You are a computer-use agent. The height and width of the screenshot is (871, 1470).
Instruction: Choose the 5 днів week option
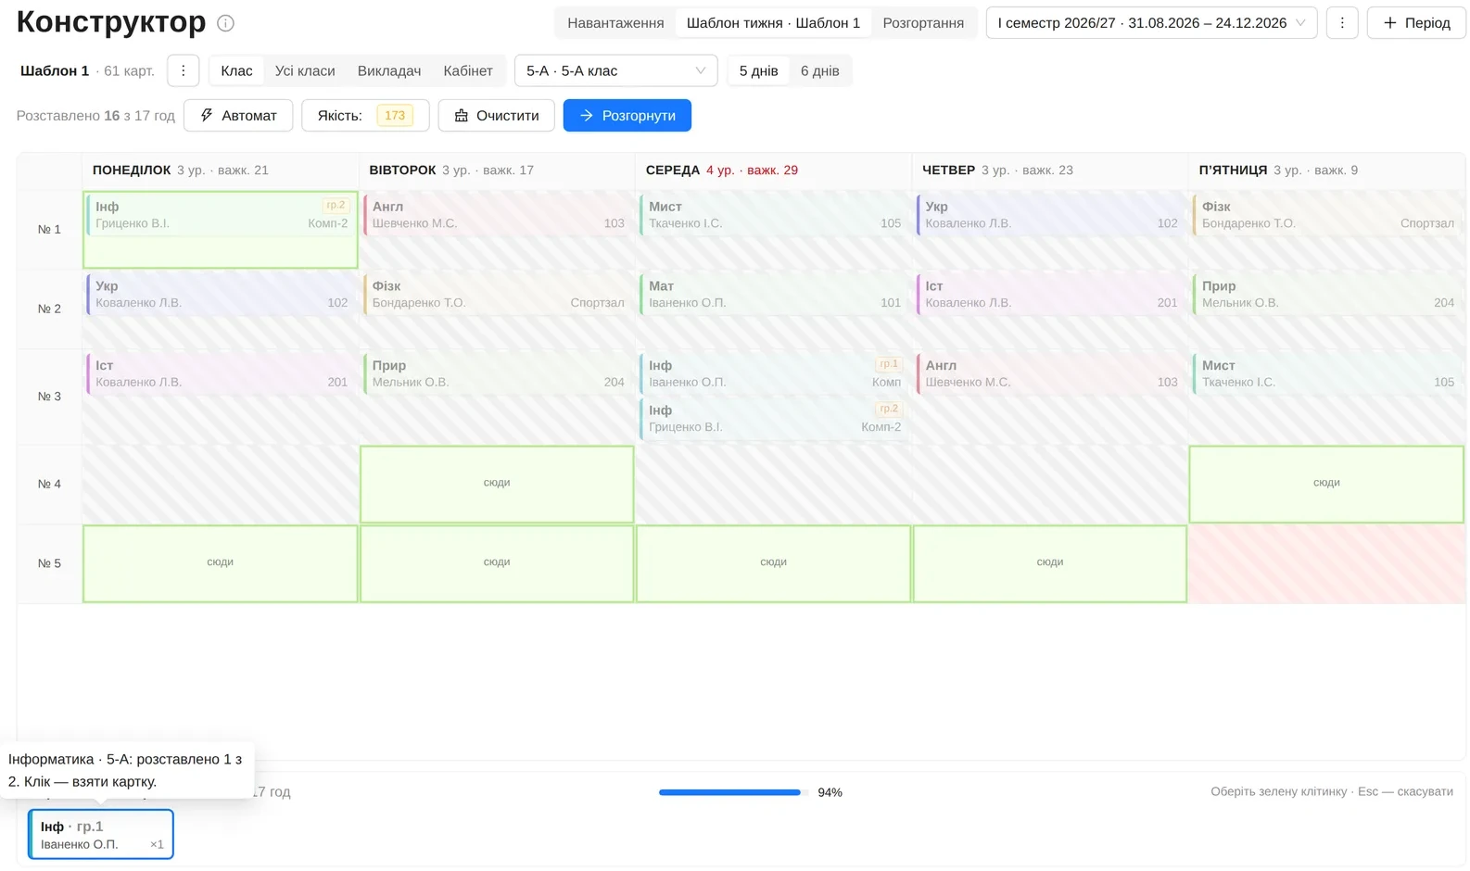(x=758, y=70)
